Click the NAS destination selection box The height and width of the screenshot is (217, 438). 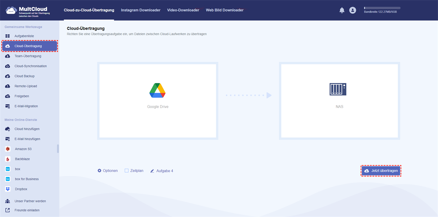(339, 101)
